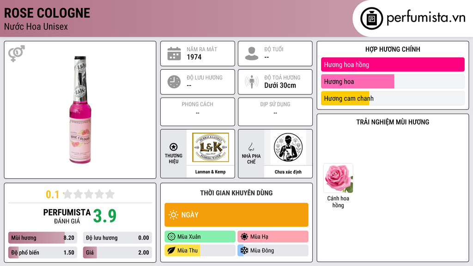Click the ROSE COLOGNE title
This screenshot has height=266, width=473.
(x=47, y=13)
